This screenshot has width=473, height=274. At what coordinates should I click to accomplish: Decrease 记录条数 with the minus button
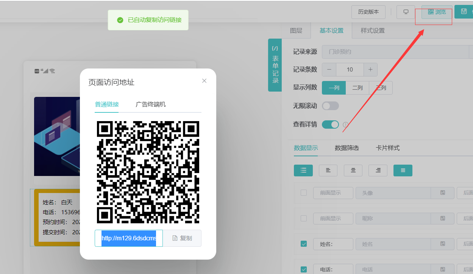click(329, 70)
